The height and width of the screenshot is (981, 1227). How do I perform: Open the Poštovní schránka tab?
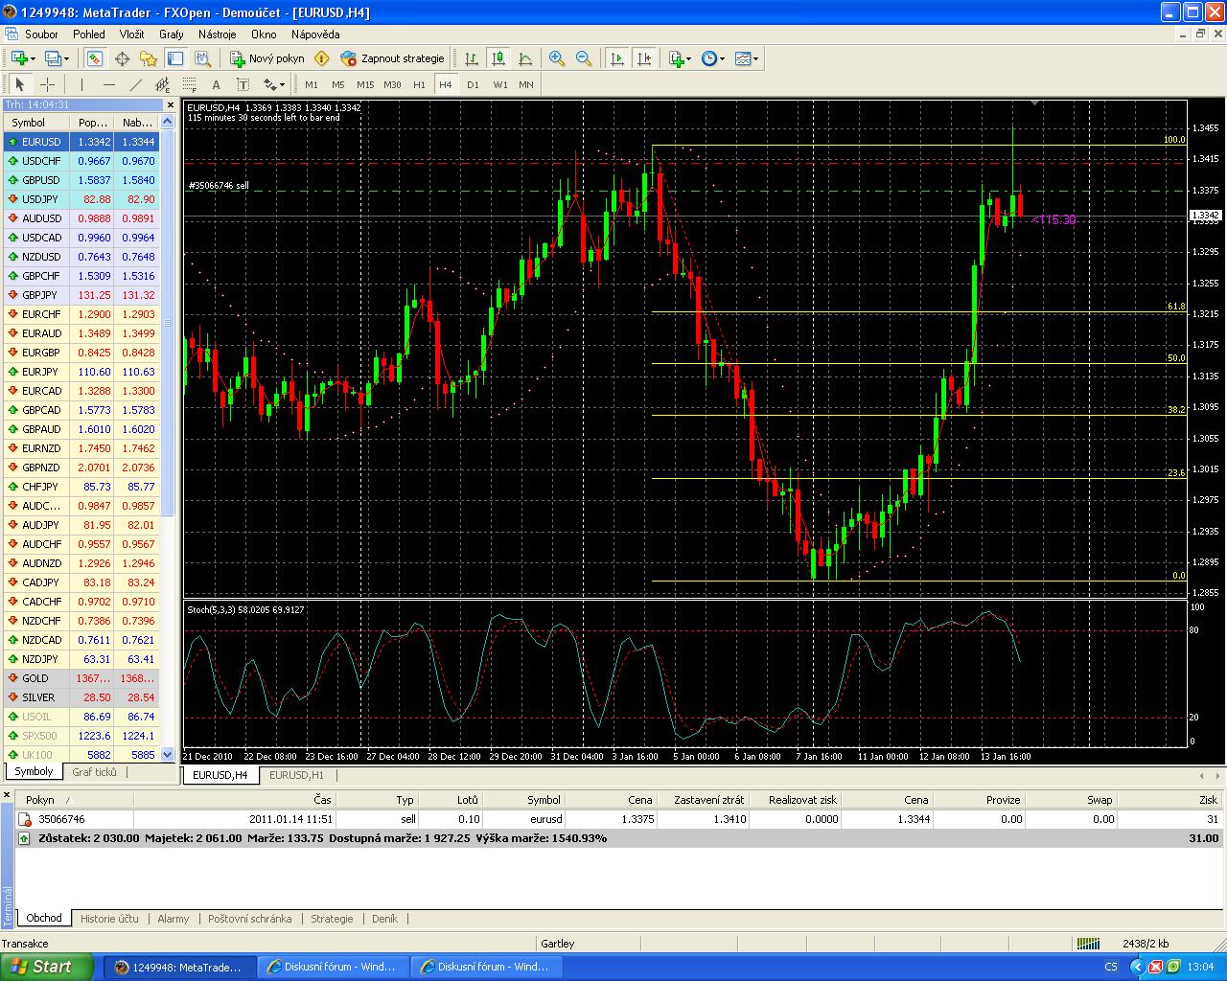[x=249, y=919]
